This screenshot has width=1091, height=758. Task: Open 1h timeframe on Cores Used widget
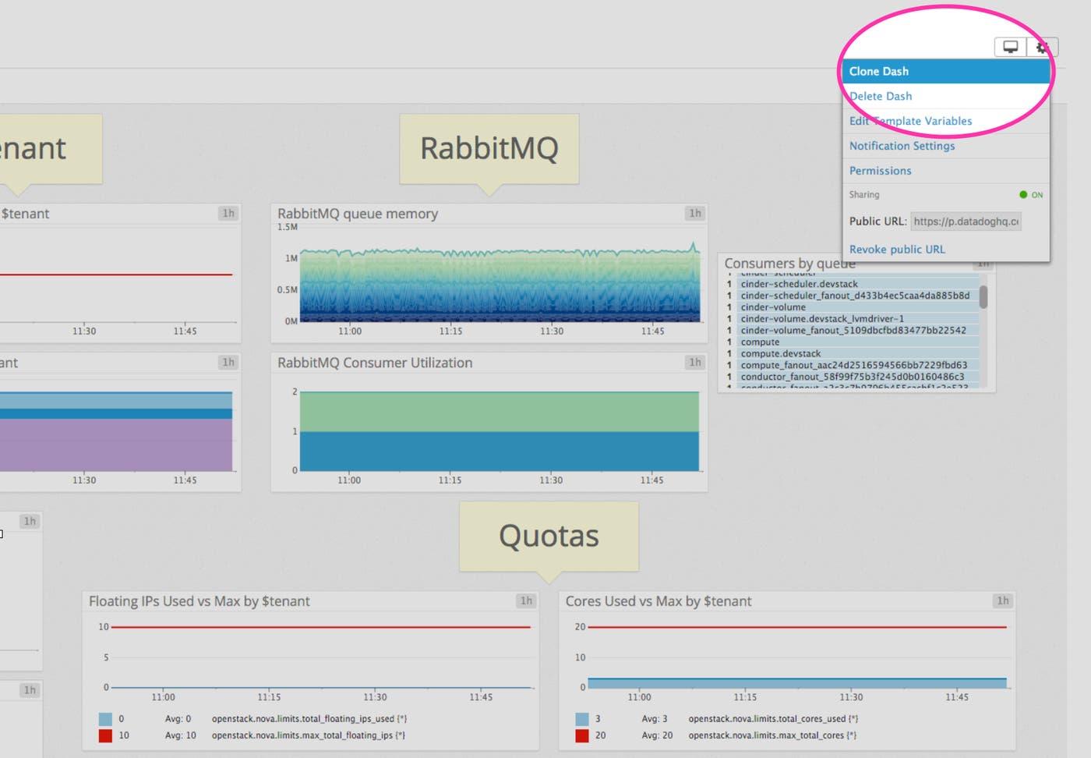[1002, 600]
